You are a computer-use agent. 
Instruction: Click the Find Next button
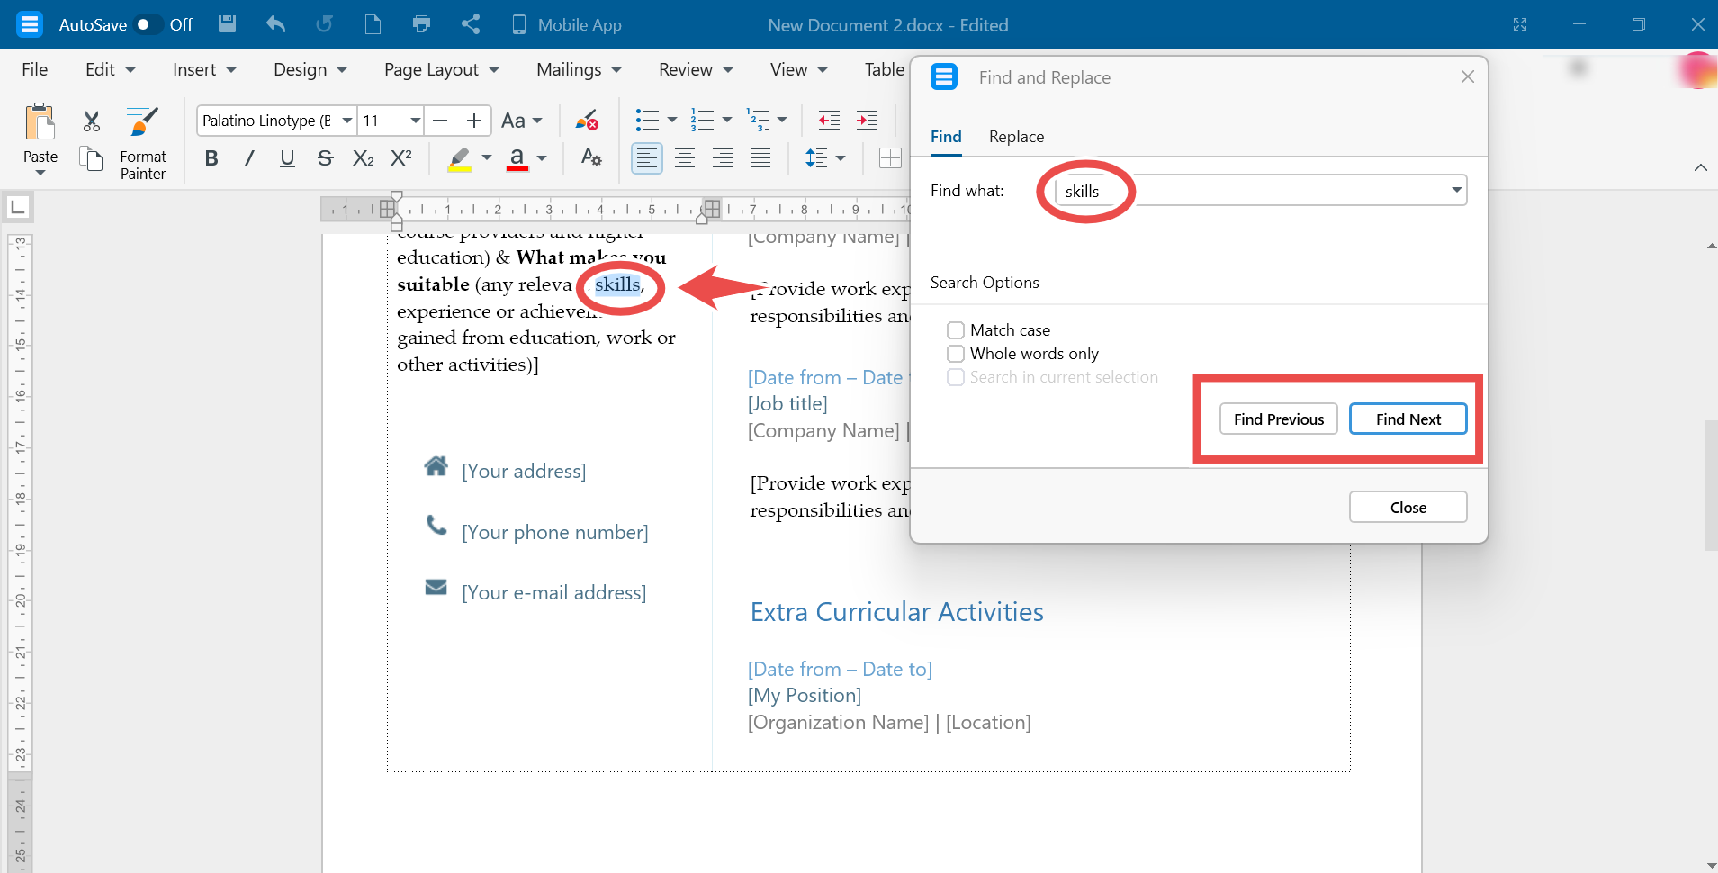[x=1408, y=418]
